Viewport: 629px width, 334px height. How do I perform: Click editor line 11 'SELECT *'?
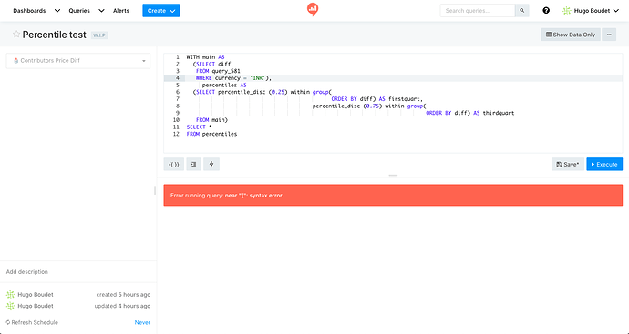pos(199,127)
